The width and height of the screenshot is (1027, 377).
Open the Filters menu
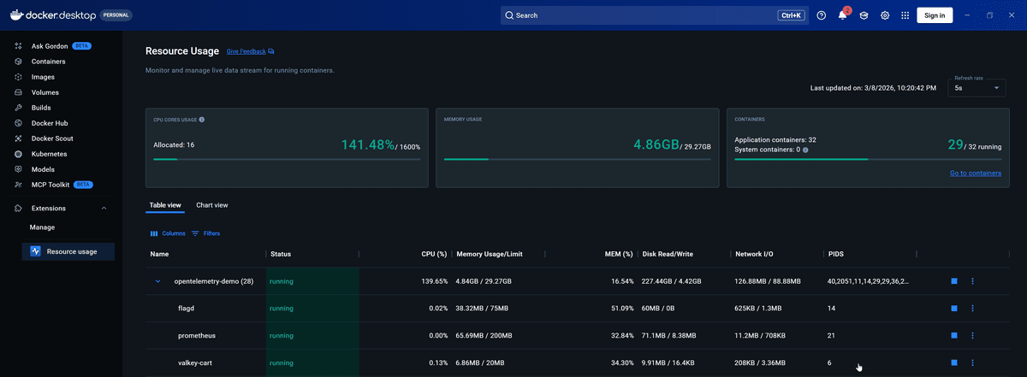pyautogui.click(x=205, y=233)
